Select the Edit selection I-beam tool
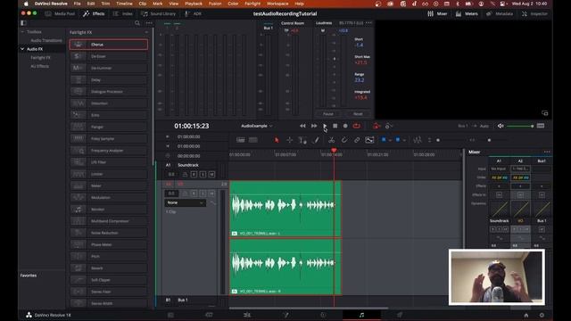 click(x=302, y=140)
